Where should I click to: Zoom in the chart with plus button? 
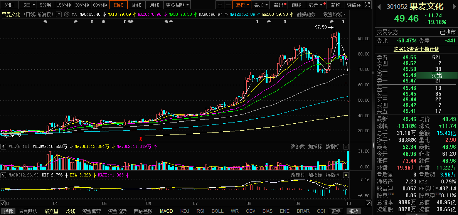[x=220, y=5]
